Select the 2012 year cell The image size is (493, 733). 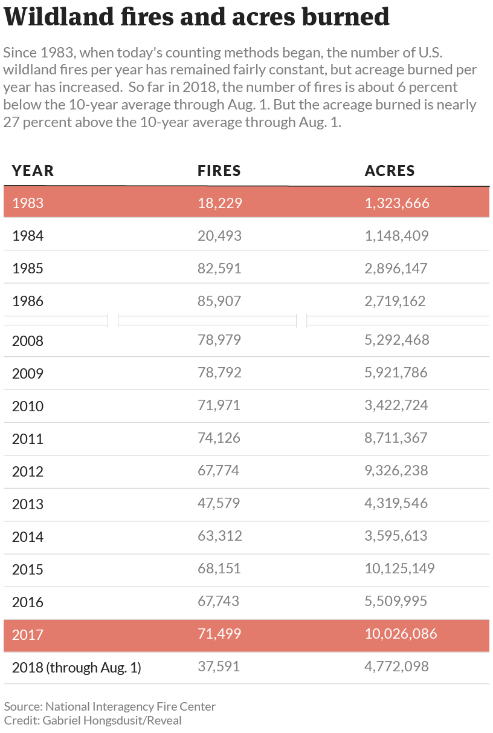pyautogui.click(x=28, y=471)
